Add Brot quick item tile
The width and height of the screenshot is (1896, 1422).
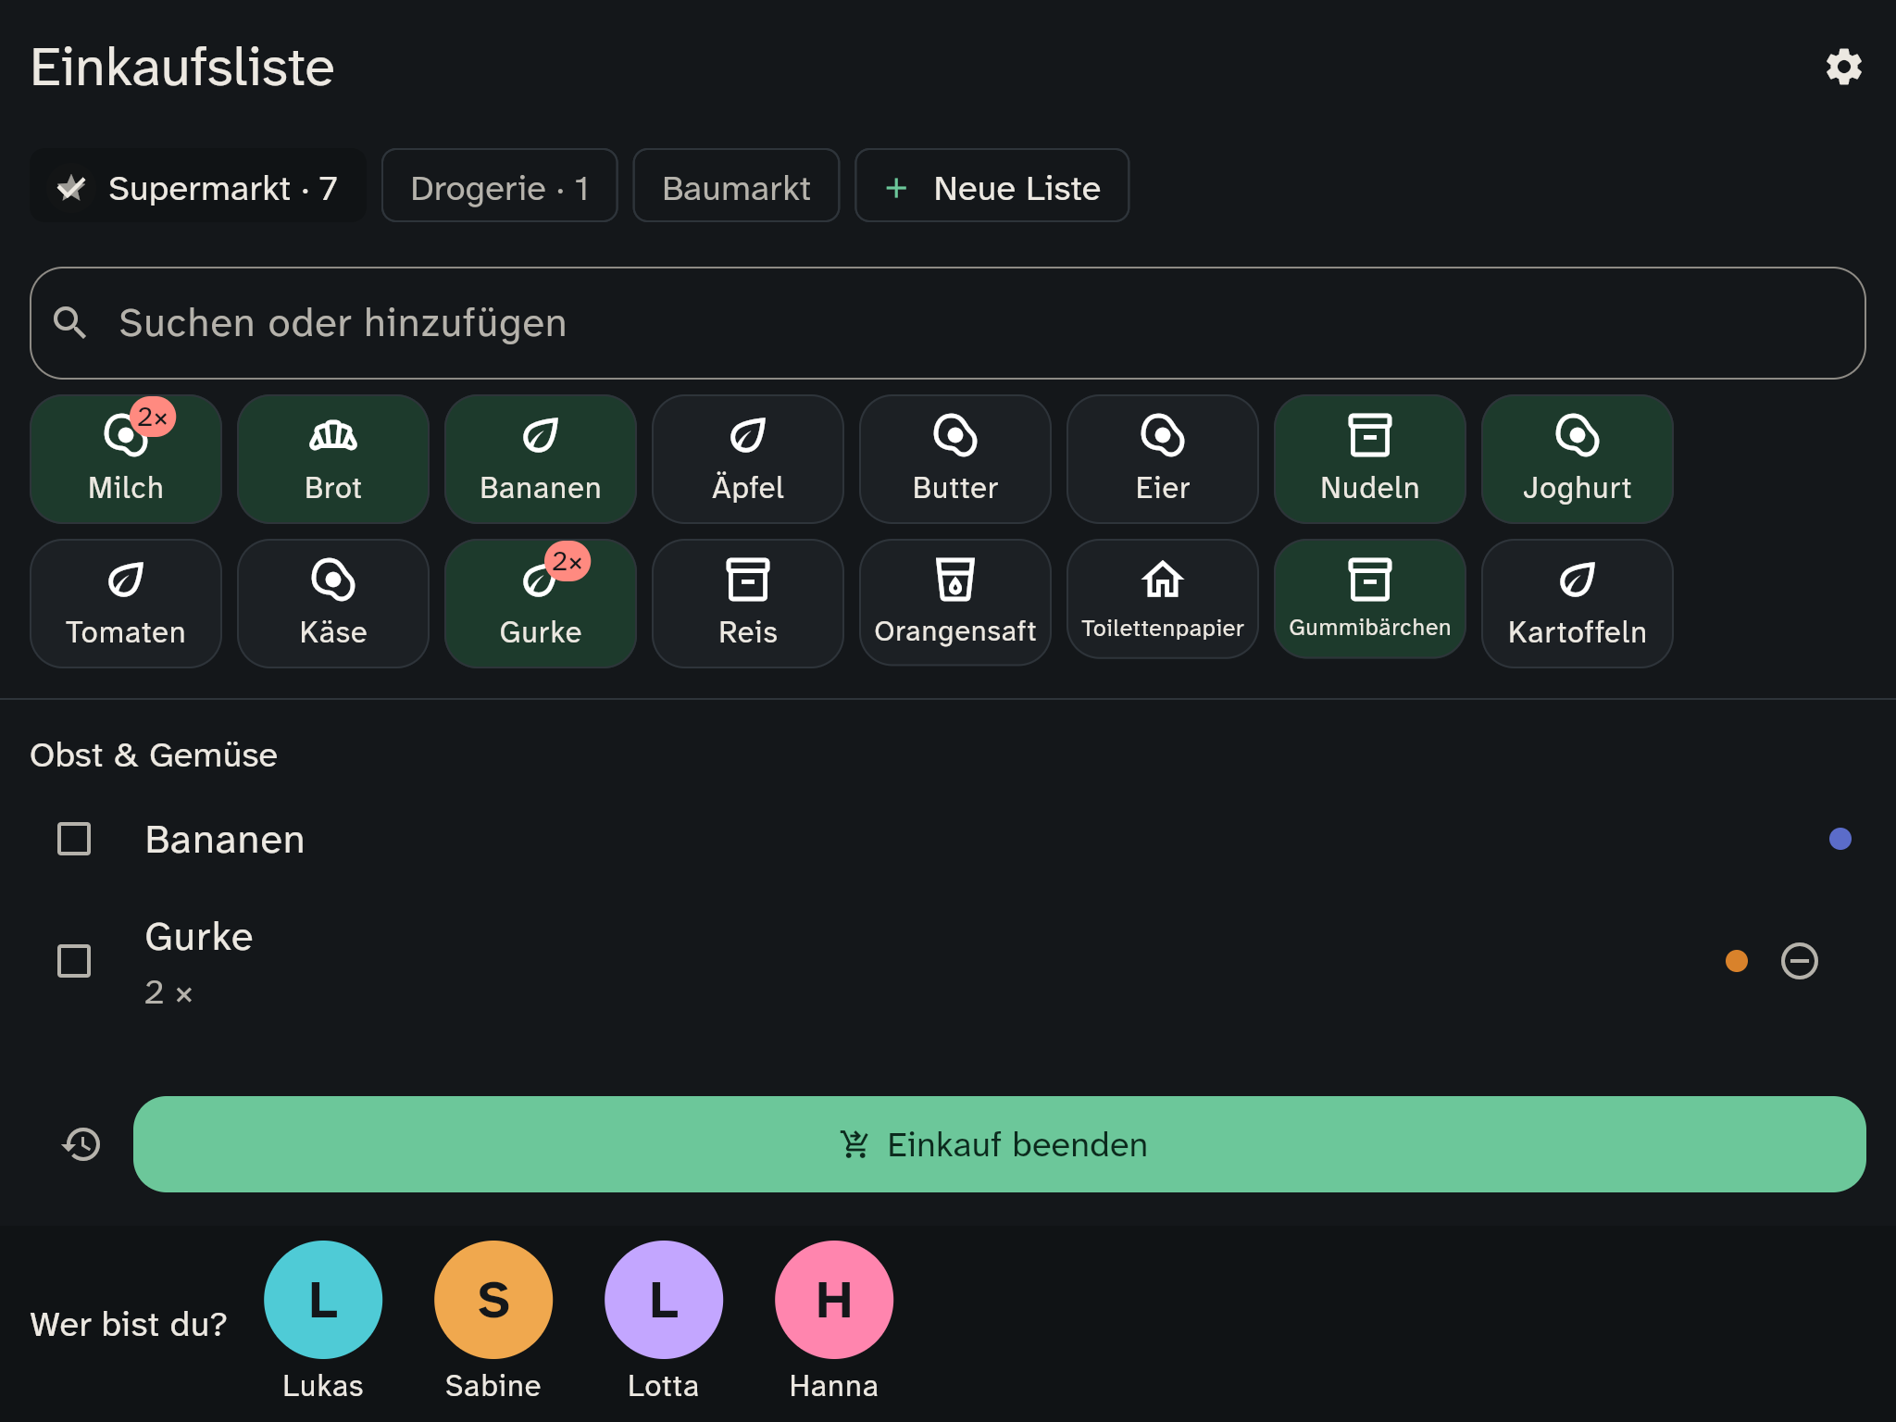pos(332,459)
